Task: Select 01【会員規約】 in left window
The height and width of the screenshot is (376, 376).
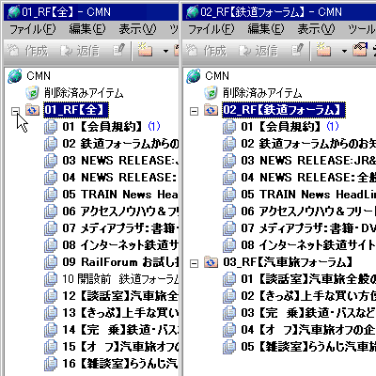Action: [111, 127]
